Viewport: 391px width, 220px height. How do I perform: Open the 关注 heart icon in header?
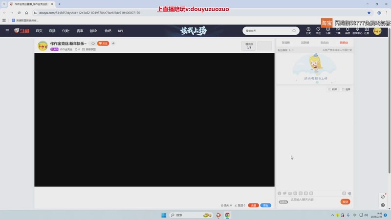coord(318,31)
